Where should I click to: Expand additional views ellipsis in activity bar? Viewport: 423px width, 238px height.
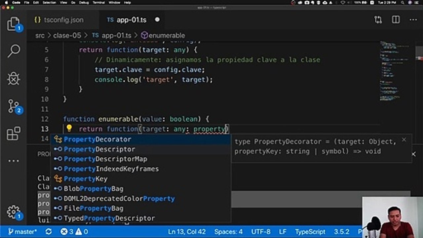coord(14,161)
